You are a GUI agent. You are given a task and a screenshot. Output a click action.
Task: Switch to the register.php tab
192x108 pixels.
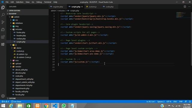click(58, 7)
